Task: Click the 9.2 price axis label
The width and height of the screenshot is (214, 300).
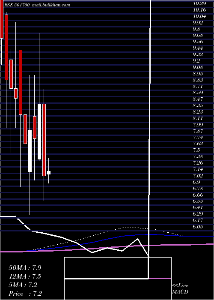Action: (x=196, y=61)
